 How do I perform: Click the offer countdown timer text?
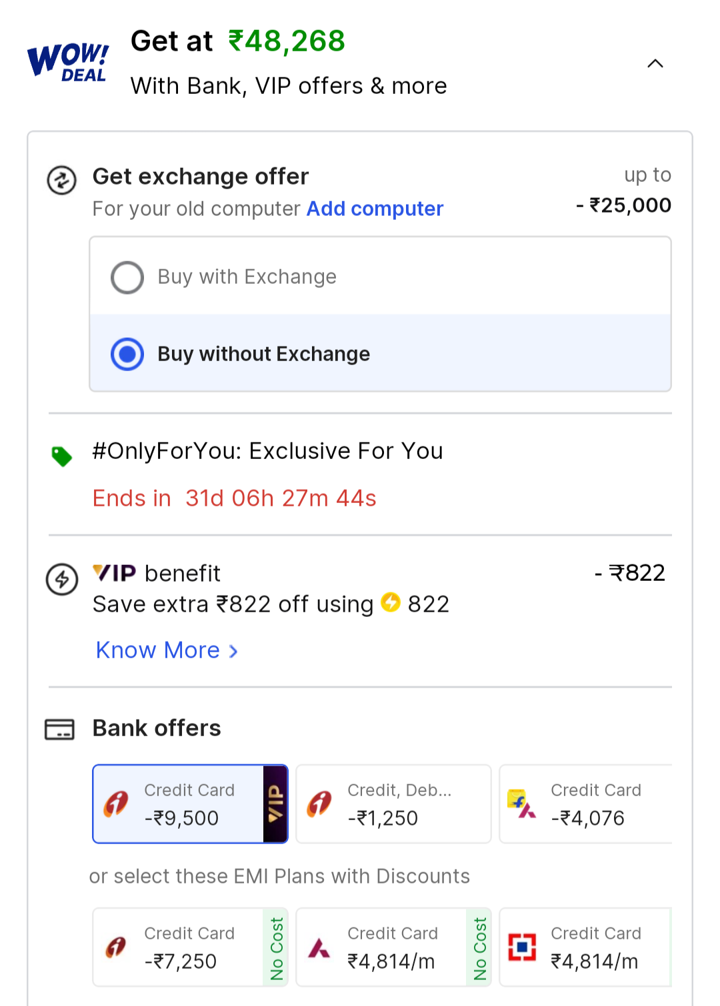click(x=233, y=498)
